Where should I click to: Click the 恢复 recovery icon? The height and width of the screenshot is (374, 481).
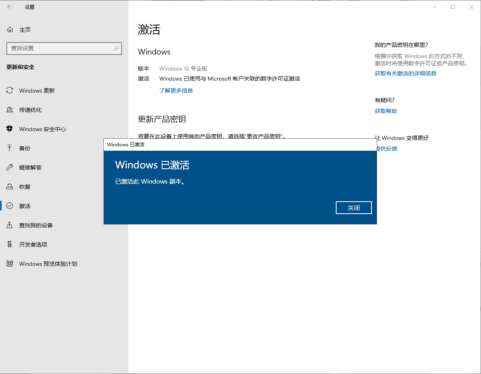coord(10,186)
